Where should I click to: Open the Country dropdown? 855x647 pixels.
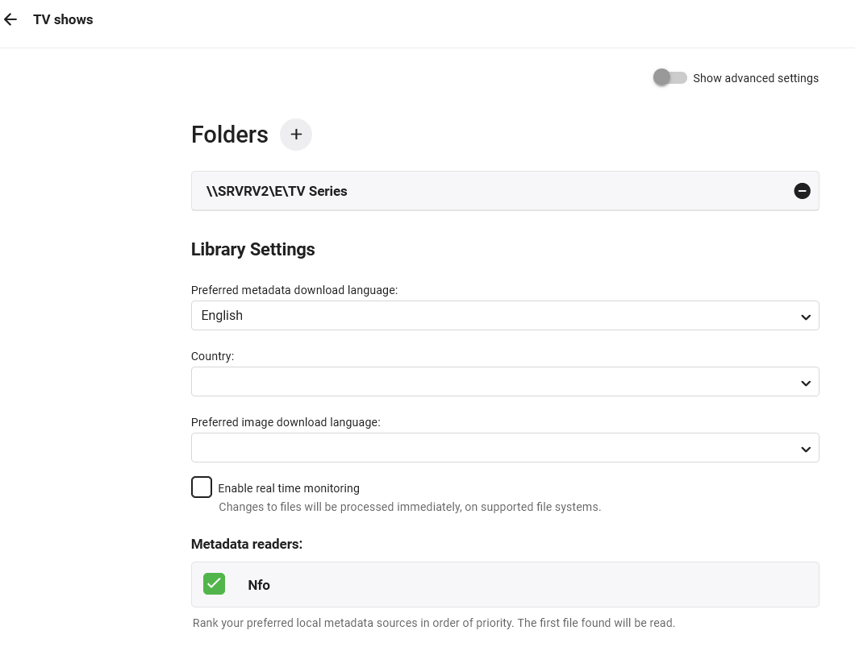point(484,382)
